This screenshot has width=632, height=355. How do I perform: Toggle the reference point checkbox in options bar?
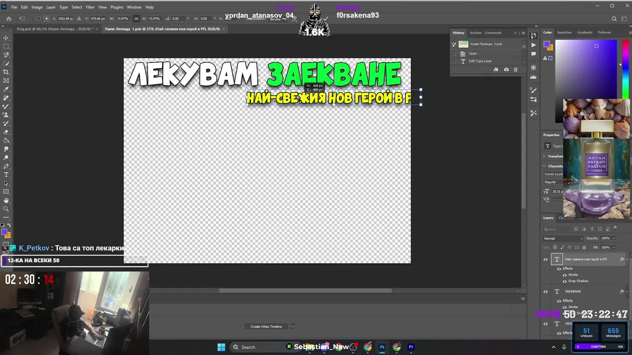pyautogui.click(x=39, y=19)
